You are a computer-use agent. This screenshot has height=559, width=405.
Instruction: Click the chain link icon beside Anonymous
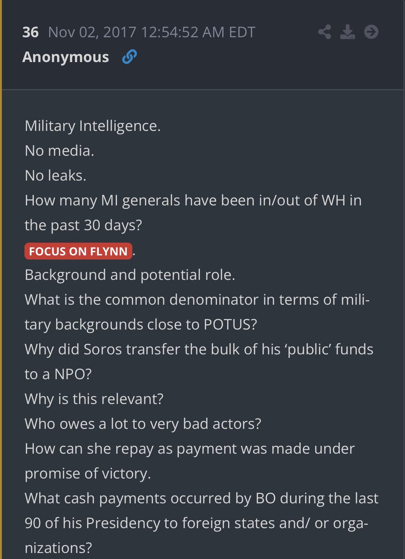coord(129,57)
